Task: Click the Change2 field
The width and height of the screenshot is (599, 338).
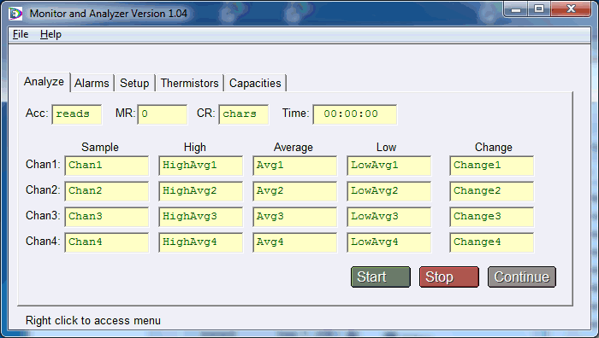Action: [492, 191]
